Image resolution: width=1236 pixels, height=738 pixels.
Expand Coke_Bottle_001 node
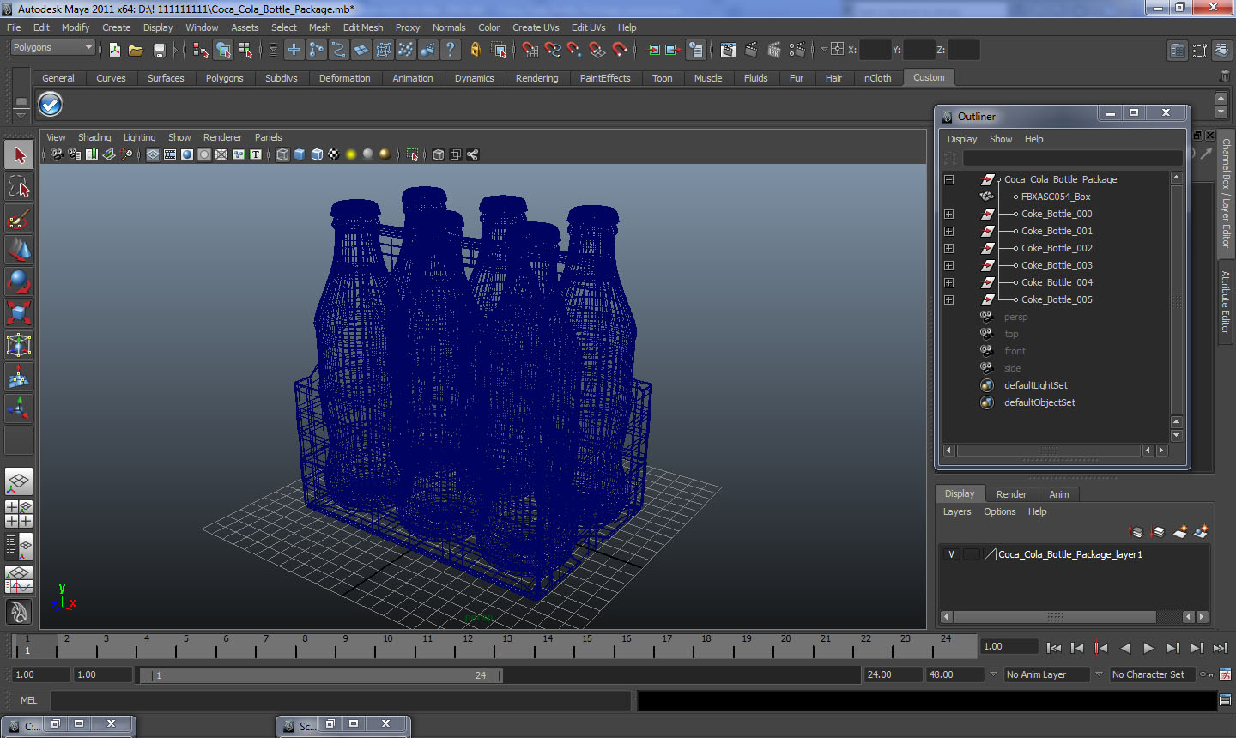coord(948,231)
